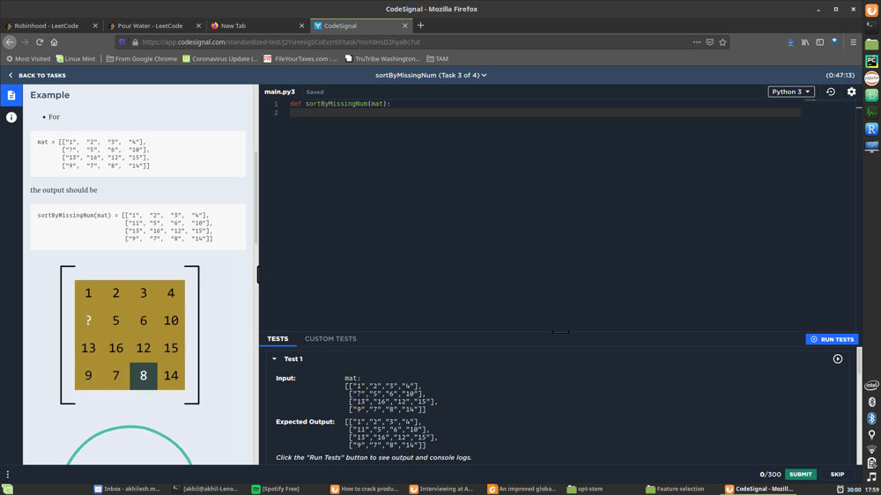Image resolution: width=881 pixels, height=495 pixels.
Task: Click the tracking protection shield icon
Action: (122, 42)
